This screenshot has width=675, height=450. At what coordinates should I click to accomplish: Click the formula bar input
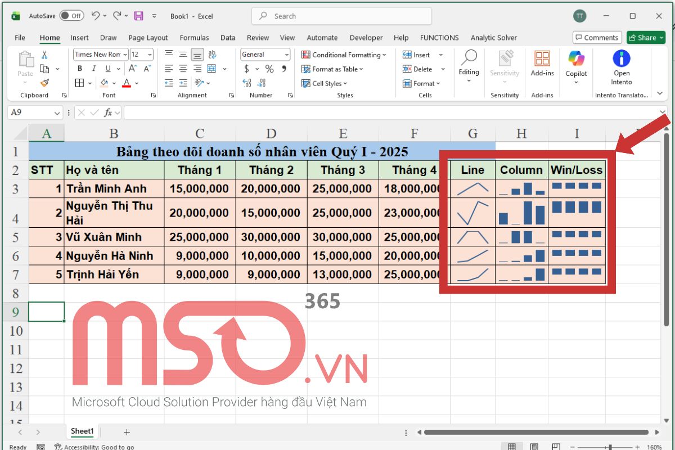pyautogui.click(x=390, y=112)
